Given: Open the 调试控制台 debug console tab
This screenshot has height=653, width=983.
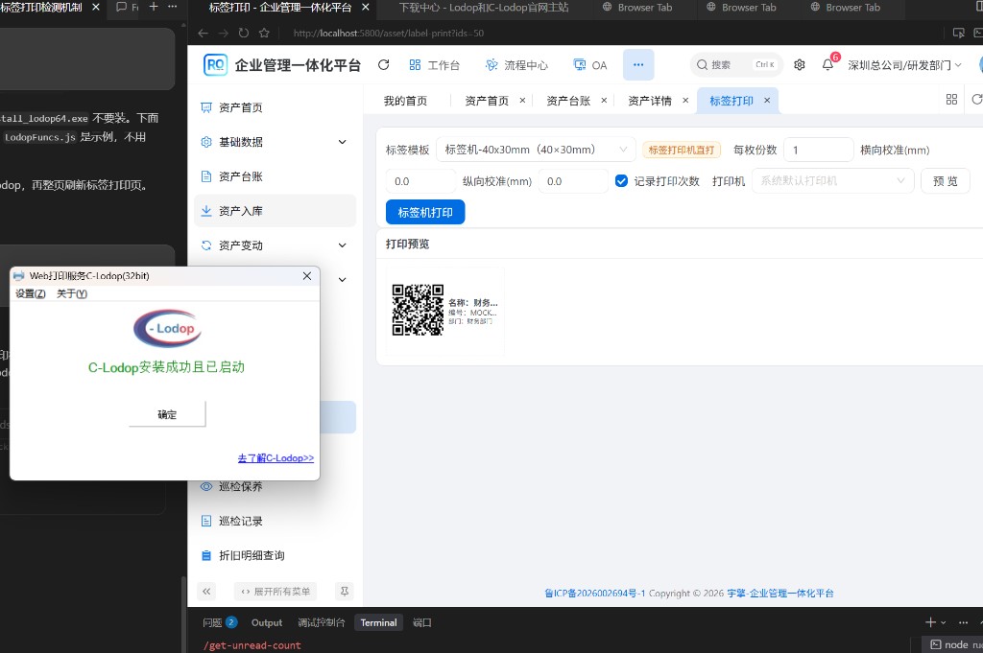Looking at the screenshot, I should point(321,622).
